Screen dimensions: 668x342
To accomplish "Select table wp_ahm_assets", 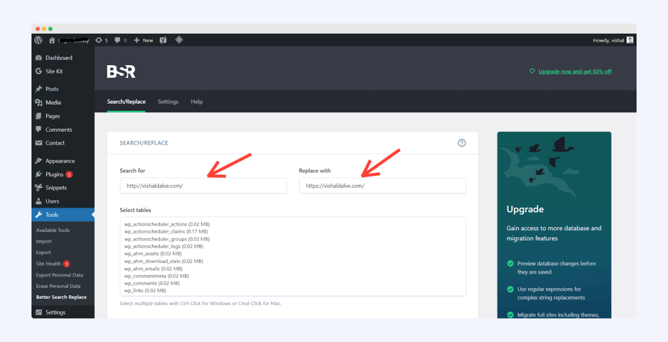I will click(x=153, y=254).
